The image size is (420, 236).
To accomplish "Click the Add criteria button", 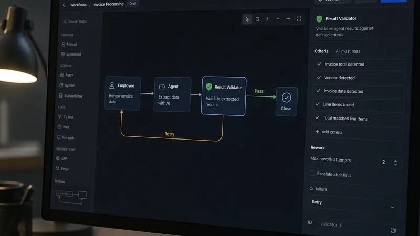I will [357, 132].
